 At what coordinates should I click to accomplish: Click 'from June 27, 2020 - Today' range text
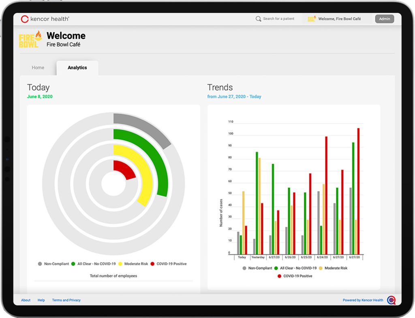(x=234, y=97)
